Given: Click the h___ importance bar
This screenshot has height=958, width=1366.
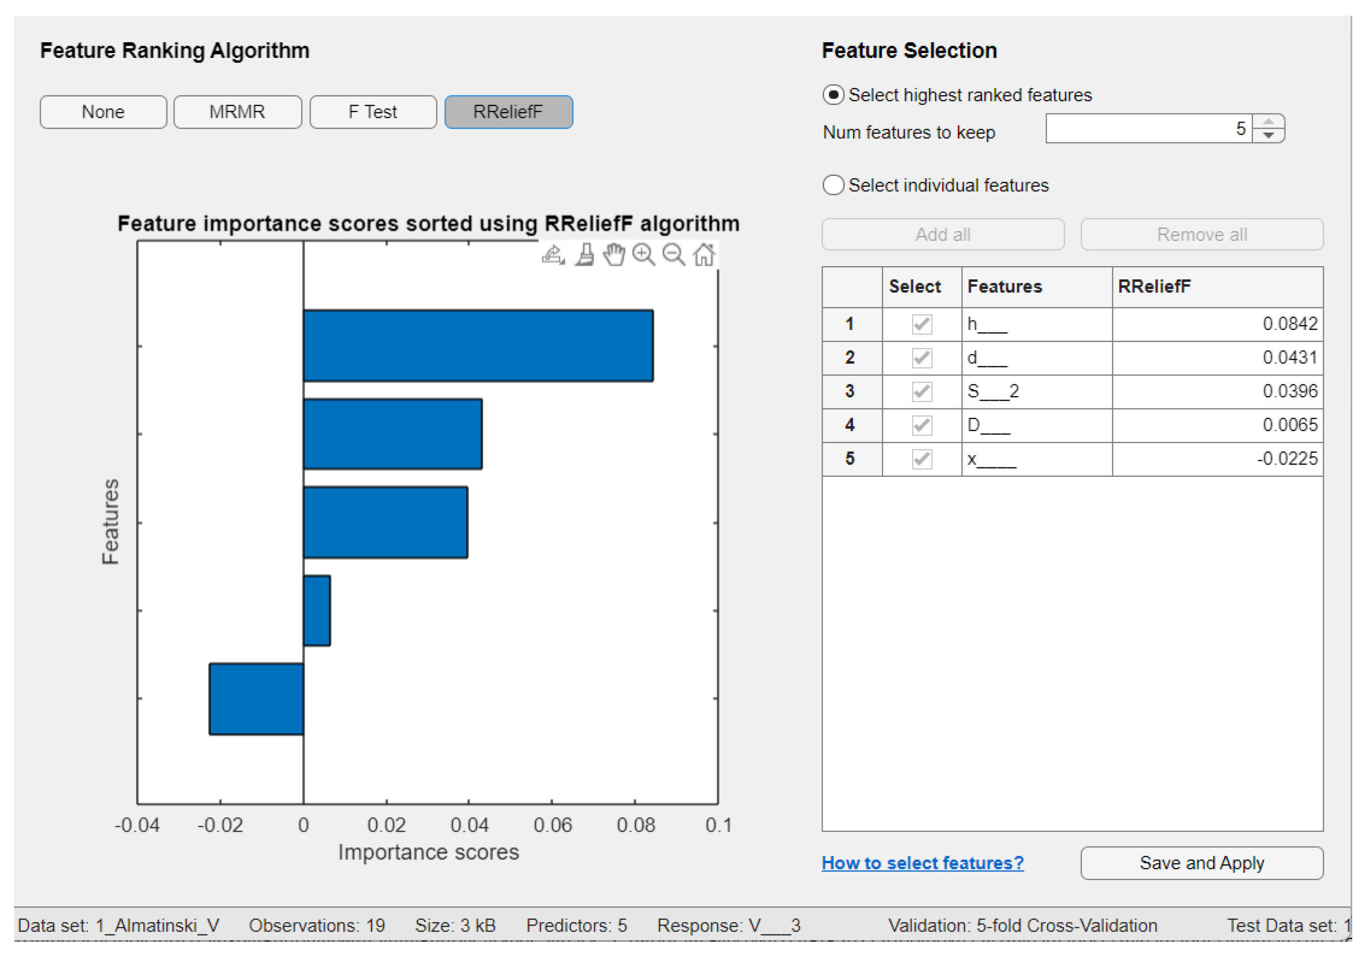Looking at the screenshot, I should (478, 346).
